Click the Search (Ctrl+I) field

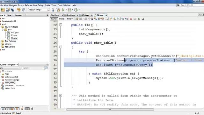coord(190,5)
